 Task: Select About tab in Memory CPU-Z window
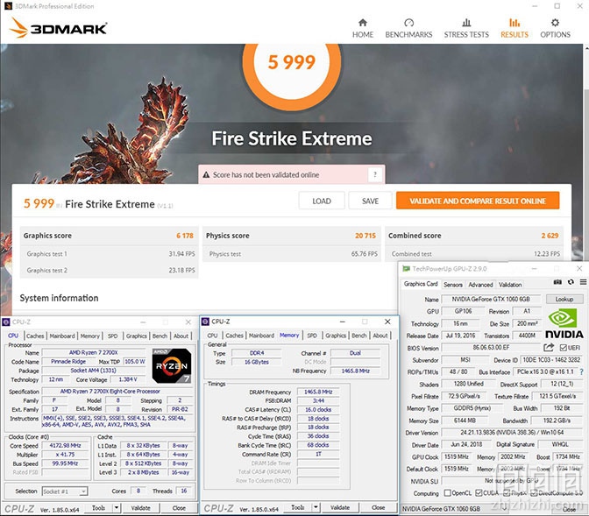click(x=380, y=336)
